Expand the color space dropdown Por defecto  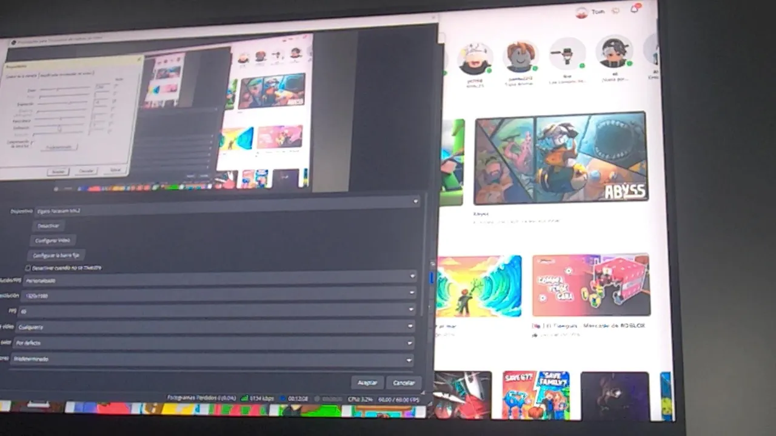point(214,343)
